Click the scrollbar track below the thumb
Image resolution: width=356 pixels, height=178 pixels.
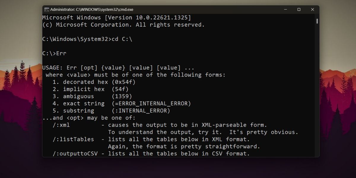coord(317,89)
